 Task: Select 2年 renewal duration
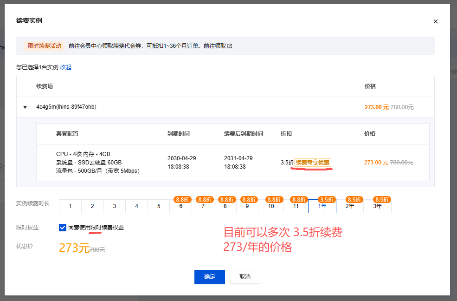[350, 206]
